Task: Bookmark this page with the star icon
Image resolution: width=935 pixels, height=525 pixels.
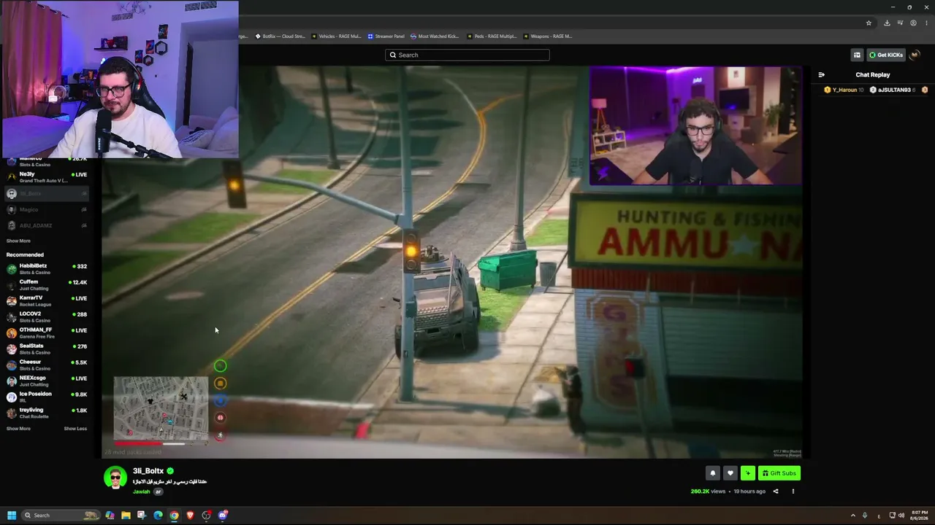Action: pyautogui.click(x=869, y=23)
